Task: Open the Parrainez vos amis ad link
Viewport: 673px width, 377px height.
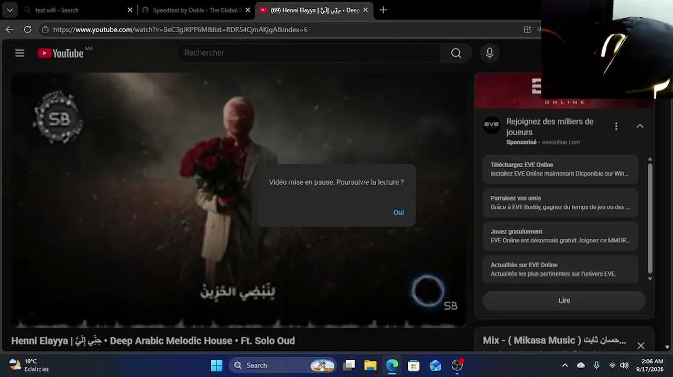Action: click(560, 203)
